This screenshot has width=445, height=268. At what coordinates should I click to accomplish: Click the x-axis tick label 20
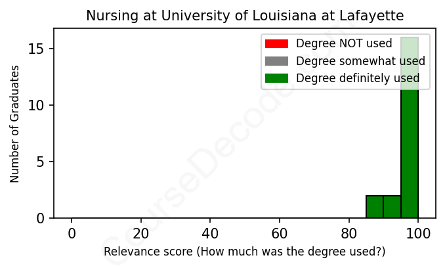pos(141,233)
